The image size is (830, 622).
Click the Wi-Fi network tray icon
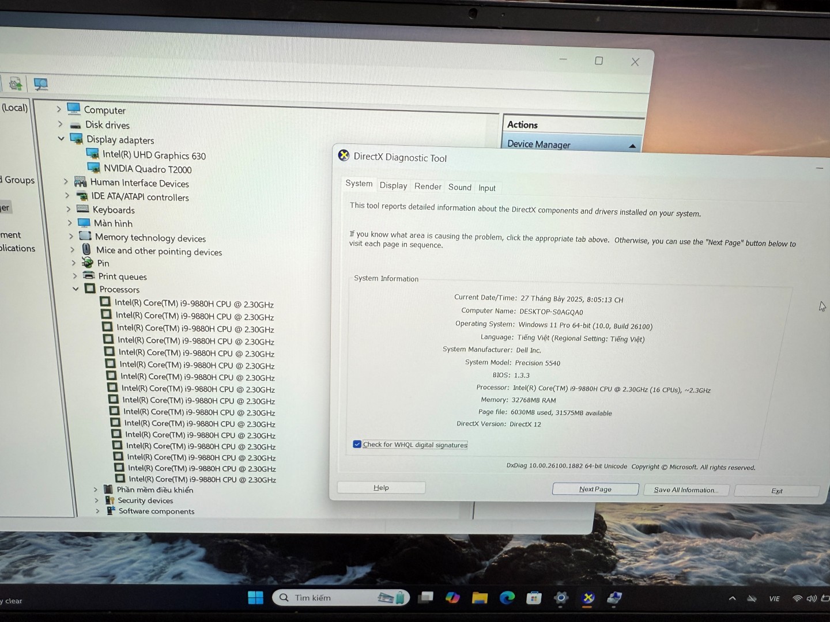pyautogui.click(x=797, y=599)
